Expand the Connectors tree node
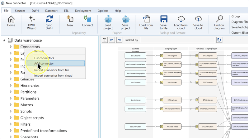249x139 pixels. [x=11, y=47]
